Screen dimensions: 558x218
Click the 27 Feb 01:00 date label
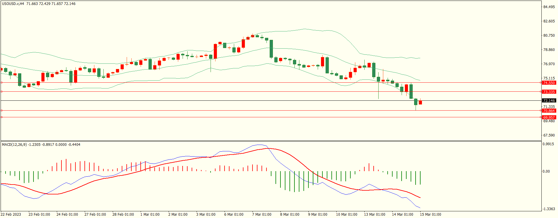95,215
